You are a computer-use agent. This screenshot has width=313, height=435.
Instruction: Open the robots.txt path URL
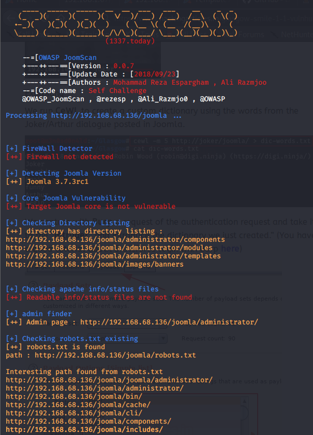tap(115, 355)
